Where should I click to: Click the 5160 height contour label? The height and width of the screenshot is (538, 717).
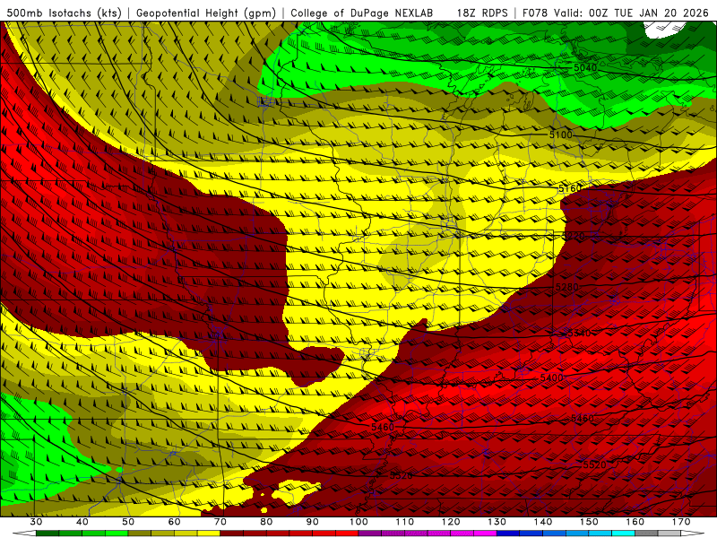[570, 188]
